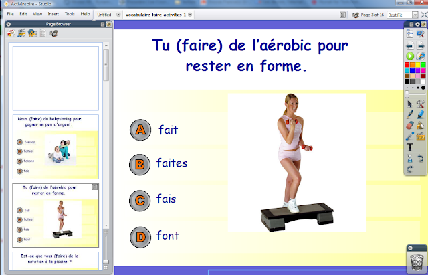
Task: Close the Page Browser panel
Action: (9, 24)
